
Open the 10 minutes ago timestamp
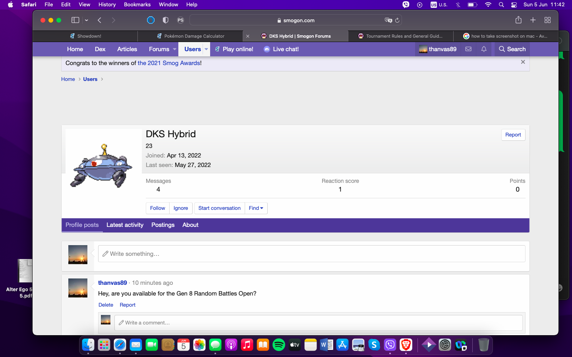pos(153,283)
